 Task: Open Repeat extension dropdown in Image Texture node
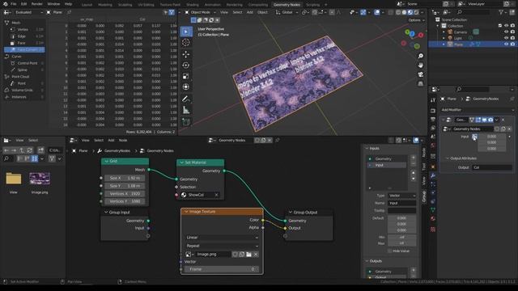pos(222,246)
